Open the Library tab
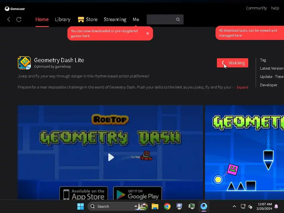This screenshot has height=213, width=284. point(63,19)
